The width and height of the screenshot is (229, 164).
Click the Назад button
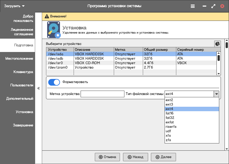click(x=135, y=157)
